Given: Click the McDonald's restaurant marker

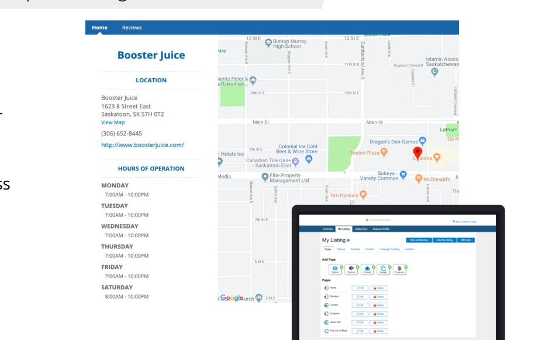Looking at the screenshot, I should (419, 178).
